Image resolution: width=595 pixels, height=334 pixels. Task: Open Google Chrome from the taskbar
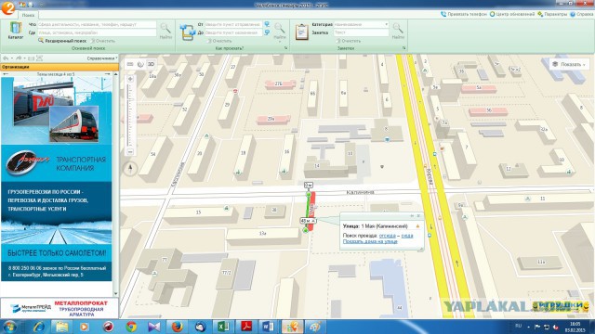[131, 327]
